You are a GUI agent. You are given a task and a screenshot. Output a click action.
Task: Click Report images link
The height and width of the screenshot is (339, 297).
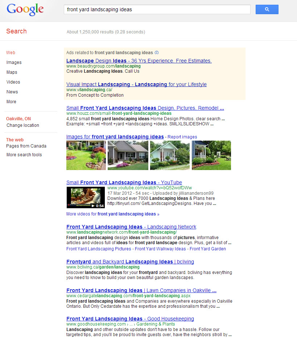(x=182, y=137)
